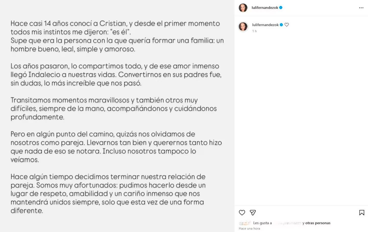Open the three-dot more options menu
The height and width of the screenshot is (232, 368).
click(x=361, y=8)
